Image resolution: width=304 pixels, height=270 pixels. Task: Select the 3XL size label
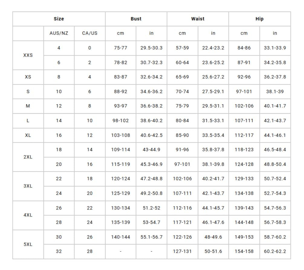coord(28,186)
